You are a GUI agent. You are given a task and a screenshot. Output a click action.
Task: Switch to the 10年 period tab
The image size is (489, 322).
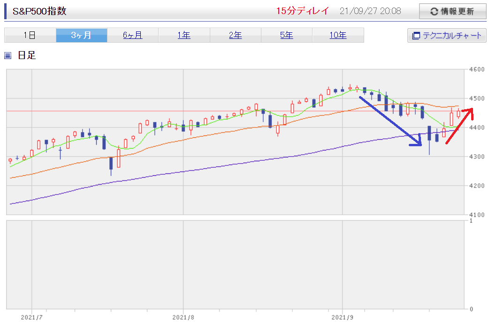(x=338, y=35)
